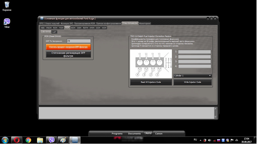The width and height of the screenshot is (269, 164).
Task: Launch the Viber desktop shortcut
Action: tap(7, 23)
